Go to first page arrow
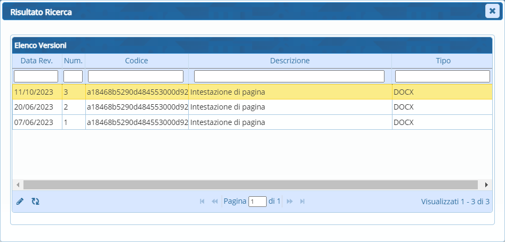 202,202
